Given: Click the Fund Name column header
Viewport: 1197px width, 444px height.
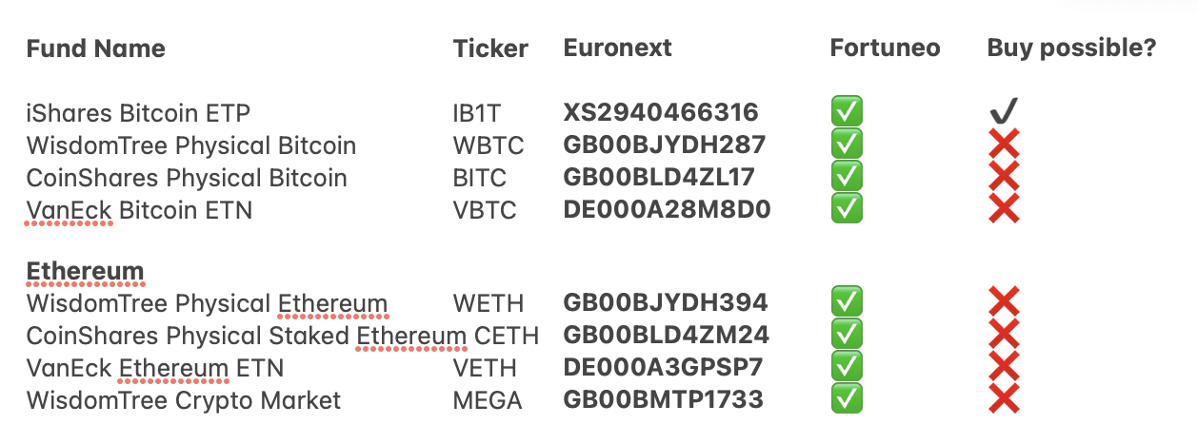Looking at the screenshot, I should point(95,48).
